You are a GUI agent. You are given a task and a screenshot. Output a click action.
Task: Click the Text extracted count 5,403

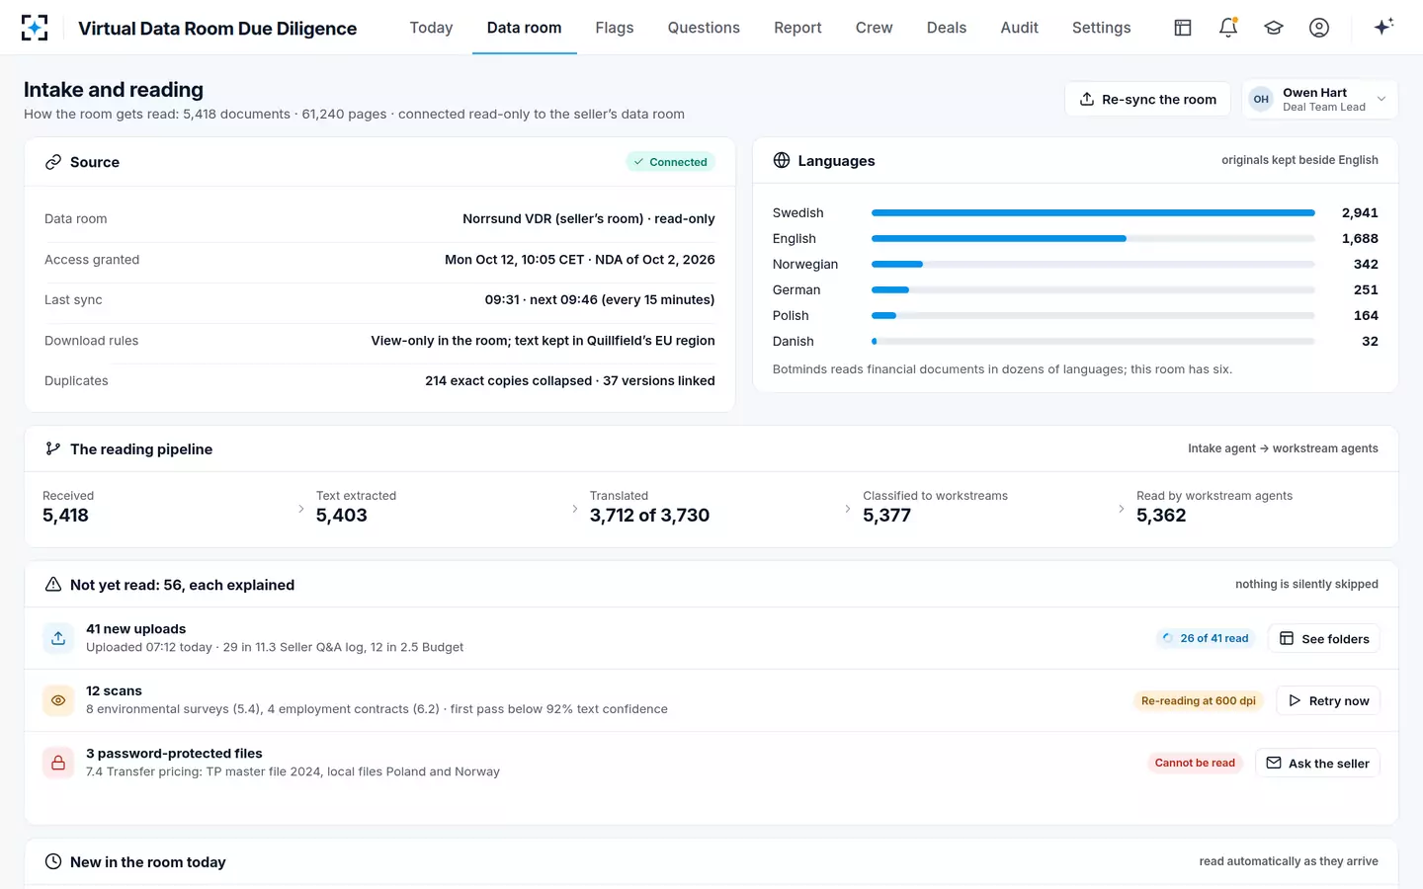click(341, 516)
